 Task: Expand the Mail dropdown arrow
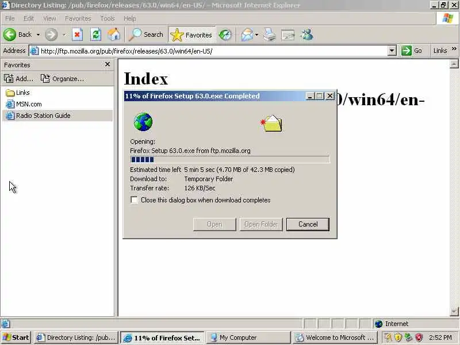(x=256, y=35)
